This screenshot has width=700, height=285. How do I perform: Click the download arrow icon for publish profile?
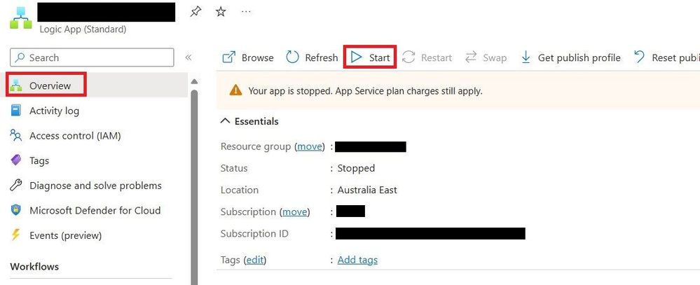(526, 57)
